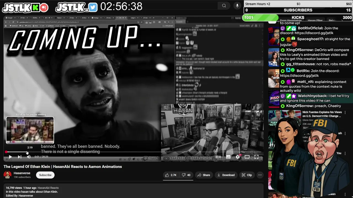Screen dimensions: 353x198
Task: Click the Stream Hours +2 goal row
Action: (x=298, y=4)
